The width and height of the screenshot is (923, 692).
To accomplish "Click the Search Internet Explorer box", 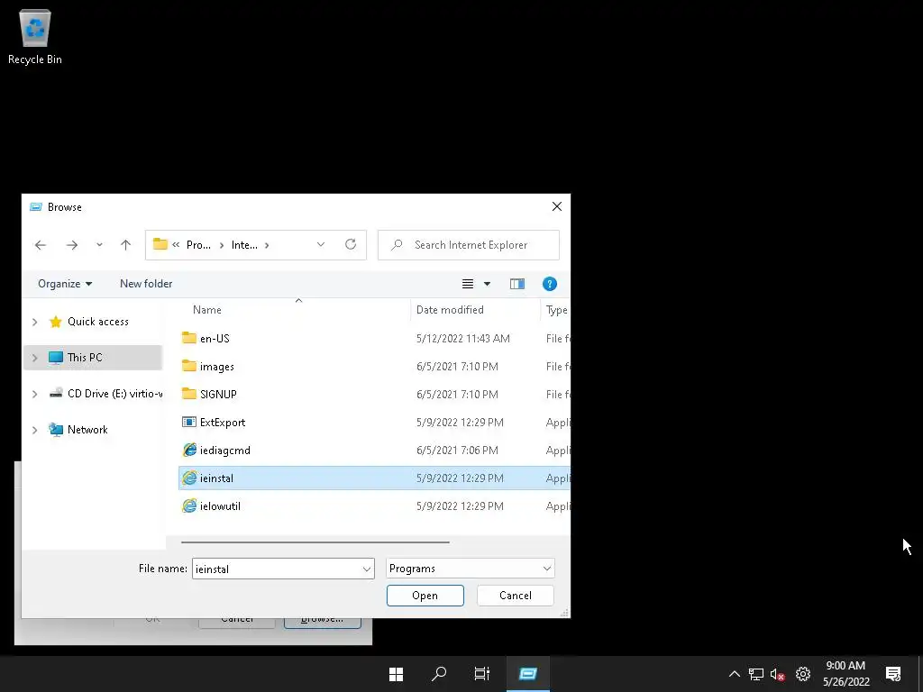I will (469, 245).
